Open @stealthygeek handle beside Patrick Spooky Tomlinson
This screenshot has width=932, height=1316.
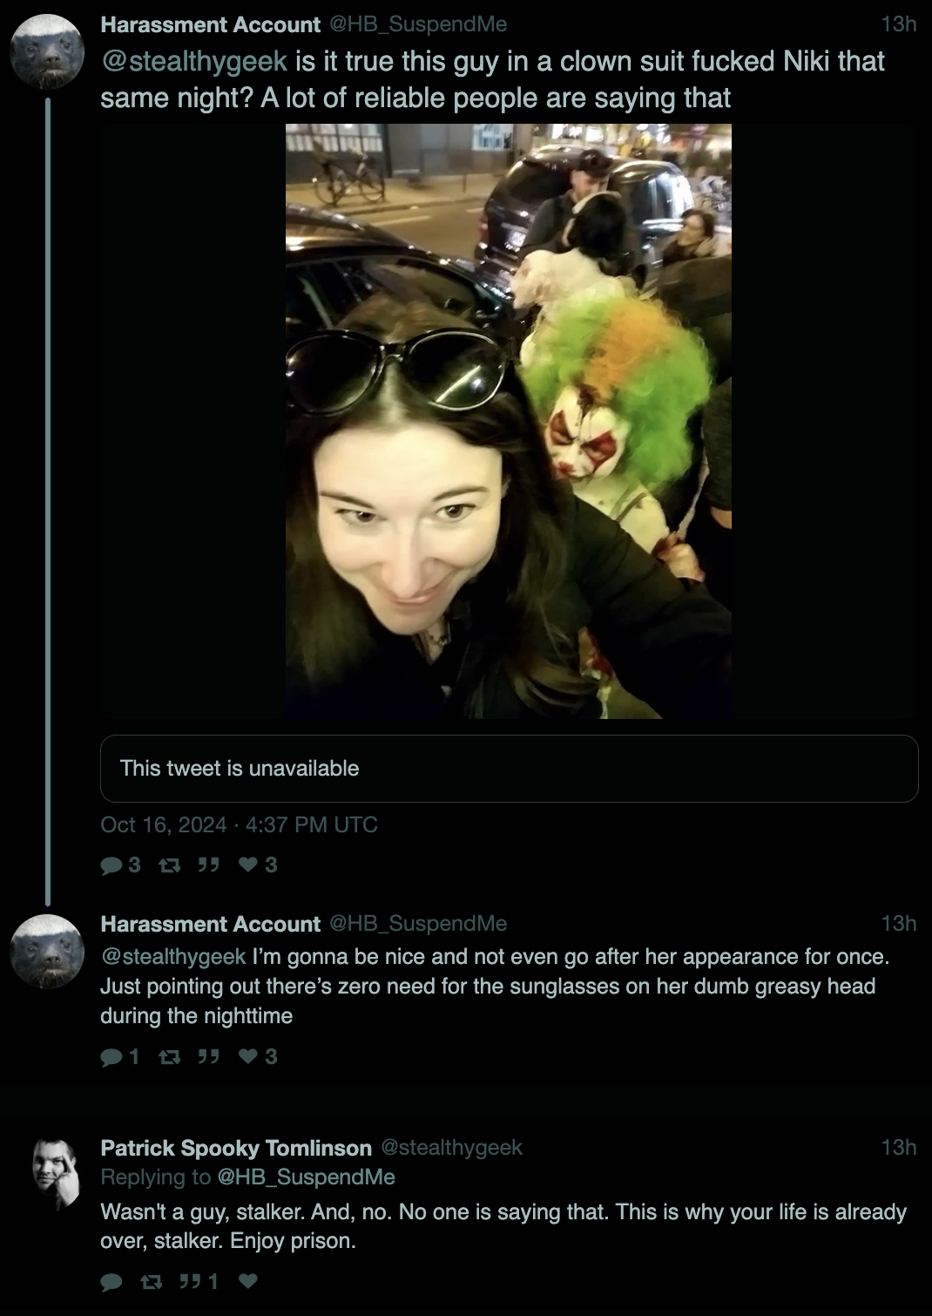click(x=451, y=1147)
